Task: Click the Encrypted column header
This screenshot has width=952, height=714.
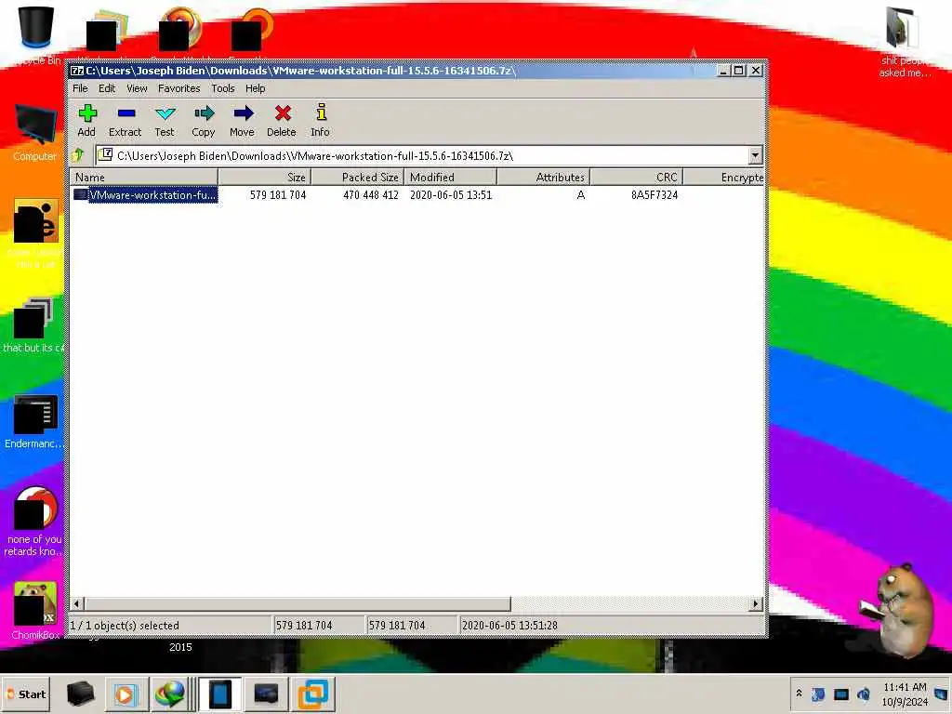Action: 723,178
